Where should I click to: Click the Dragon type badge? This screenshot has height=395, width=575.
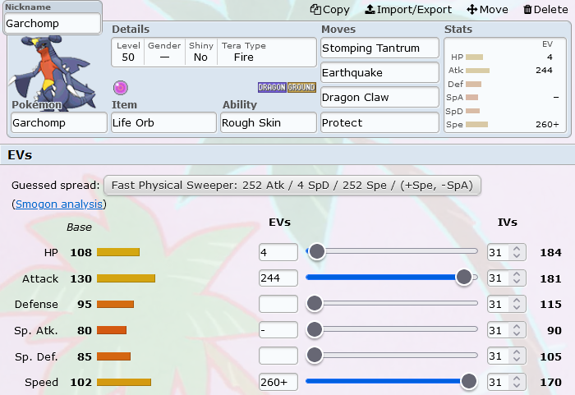(x=272, y=87)
